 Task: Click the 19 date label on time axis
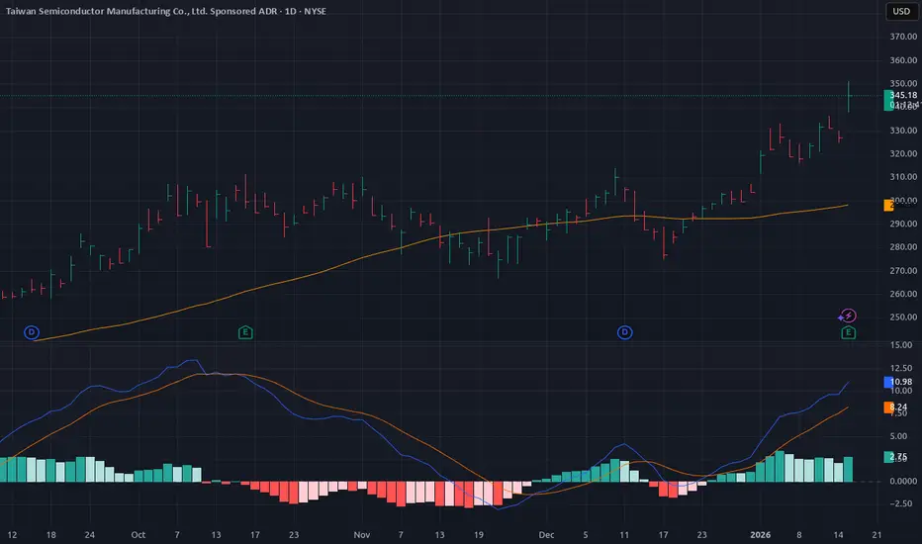(x=479, y=534)
